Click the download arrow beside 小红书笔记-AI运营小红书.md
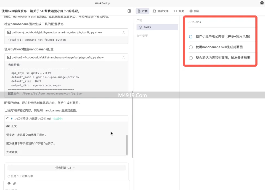Image resolution: width=265 pixels, height=190 pixels. click(x=12, y=118)
